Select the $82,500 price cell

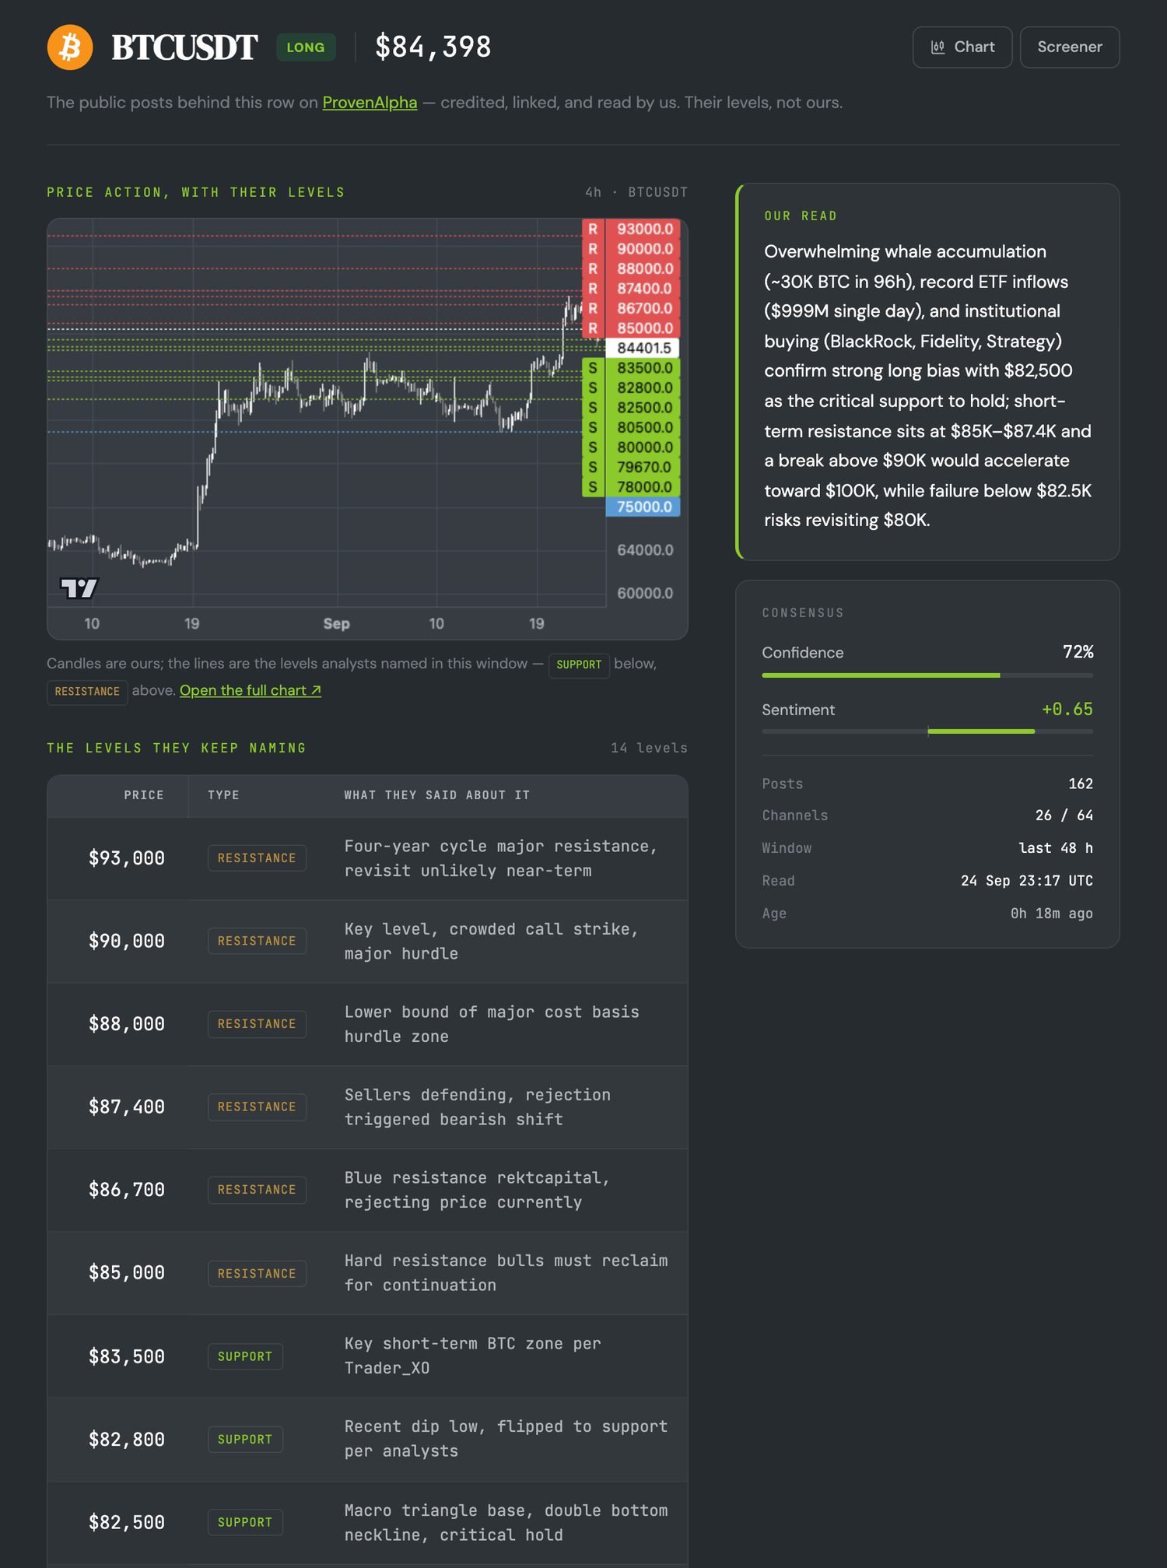pos(127,1522)
